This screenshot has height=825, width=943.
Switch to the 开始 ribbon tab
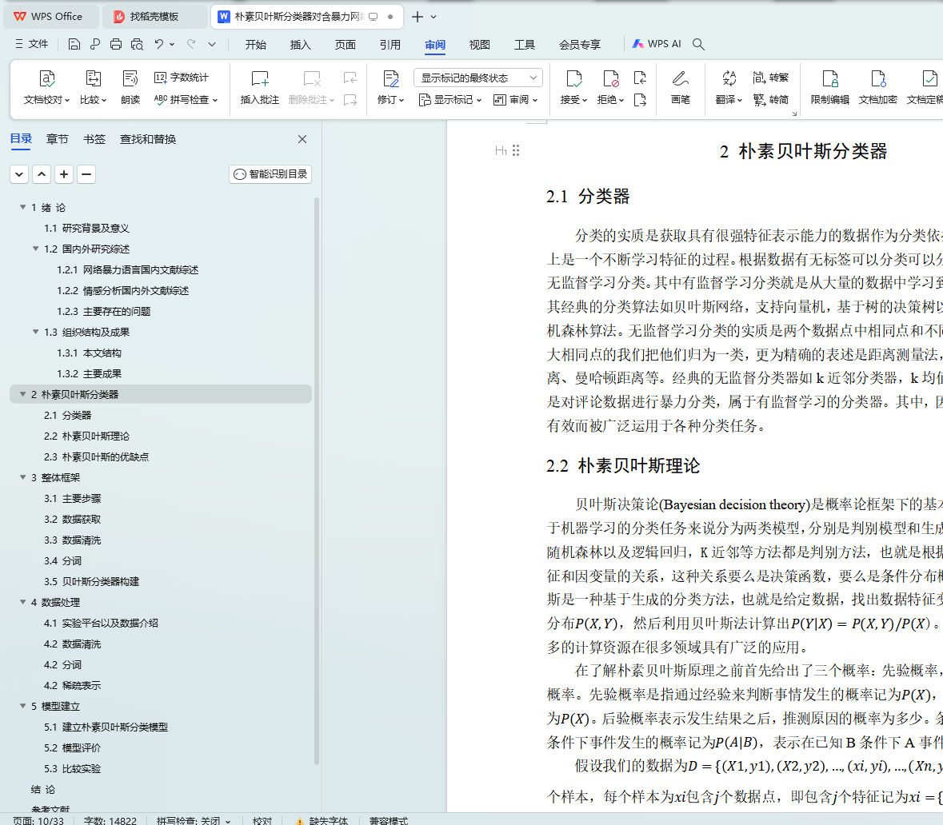coord(256,45)
